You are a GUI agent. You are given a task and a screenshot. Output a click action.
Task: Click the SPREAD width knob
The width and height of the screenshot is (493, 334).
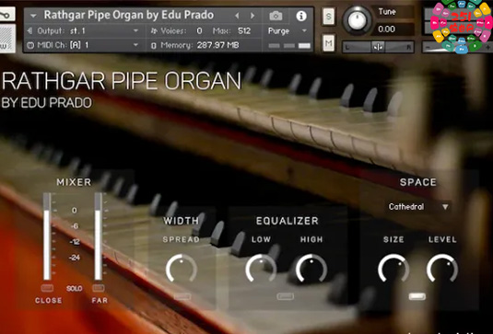point(182,269)
